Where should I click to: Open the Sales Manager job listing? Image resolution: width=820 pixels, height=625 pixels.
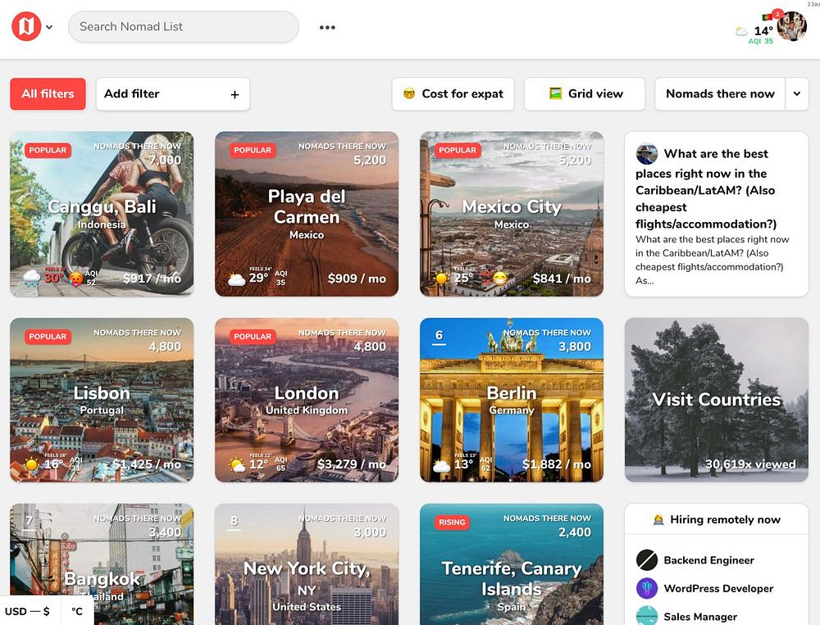(700, 617)
